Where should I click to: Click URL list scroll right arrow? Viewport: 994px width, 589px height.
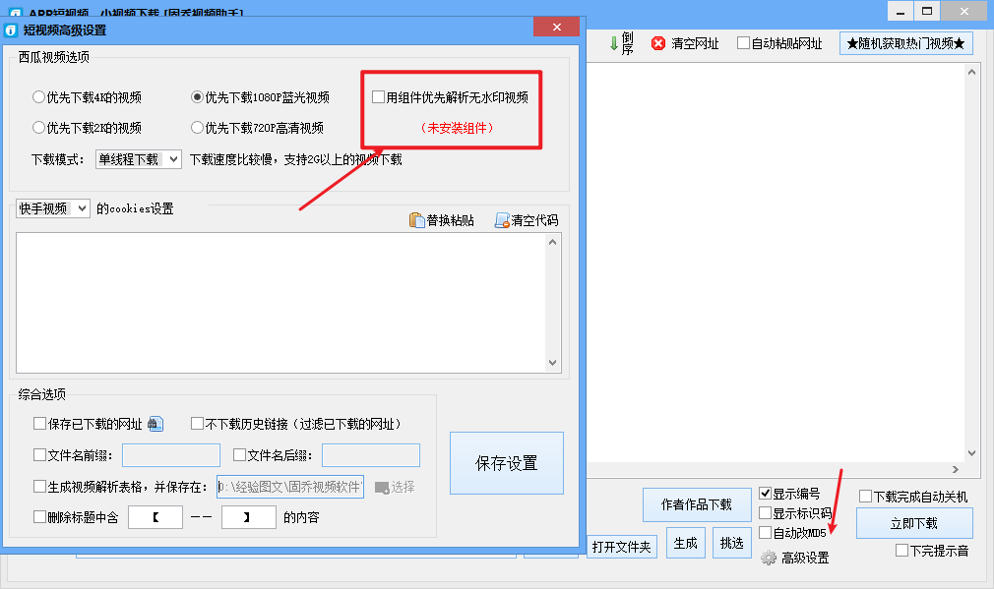(x=956, y=469)
